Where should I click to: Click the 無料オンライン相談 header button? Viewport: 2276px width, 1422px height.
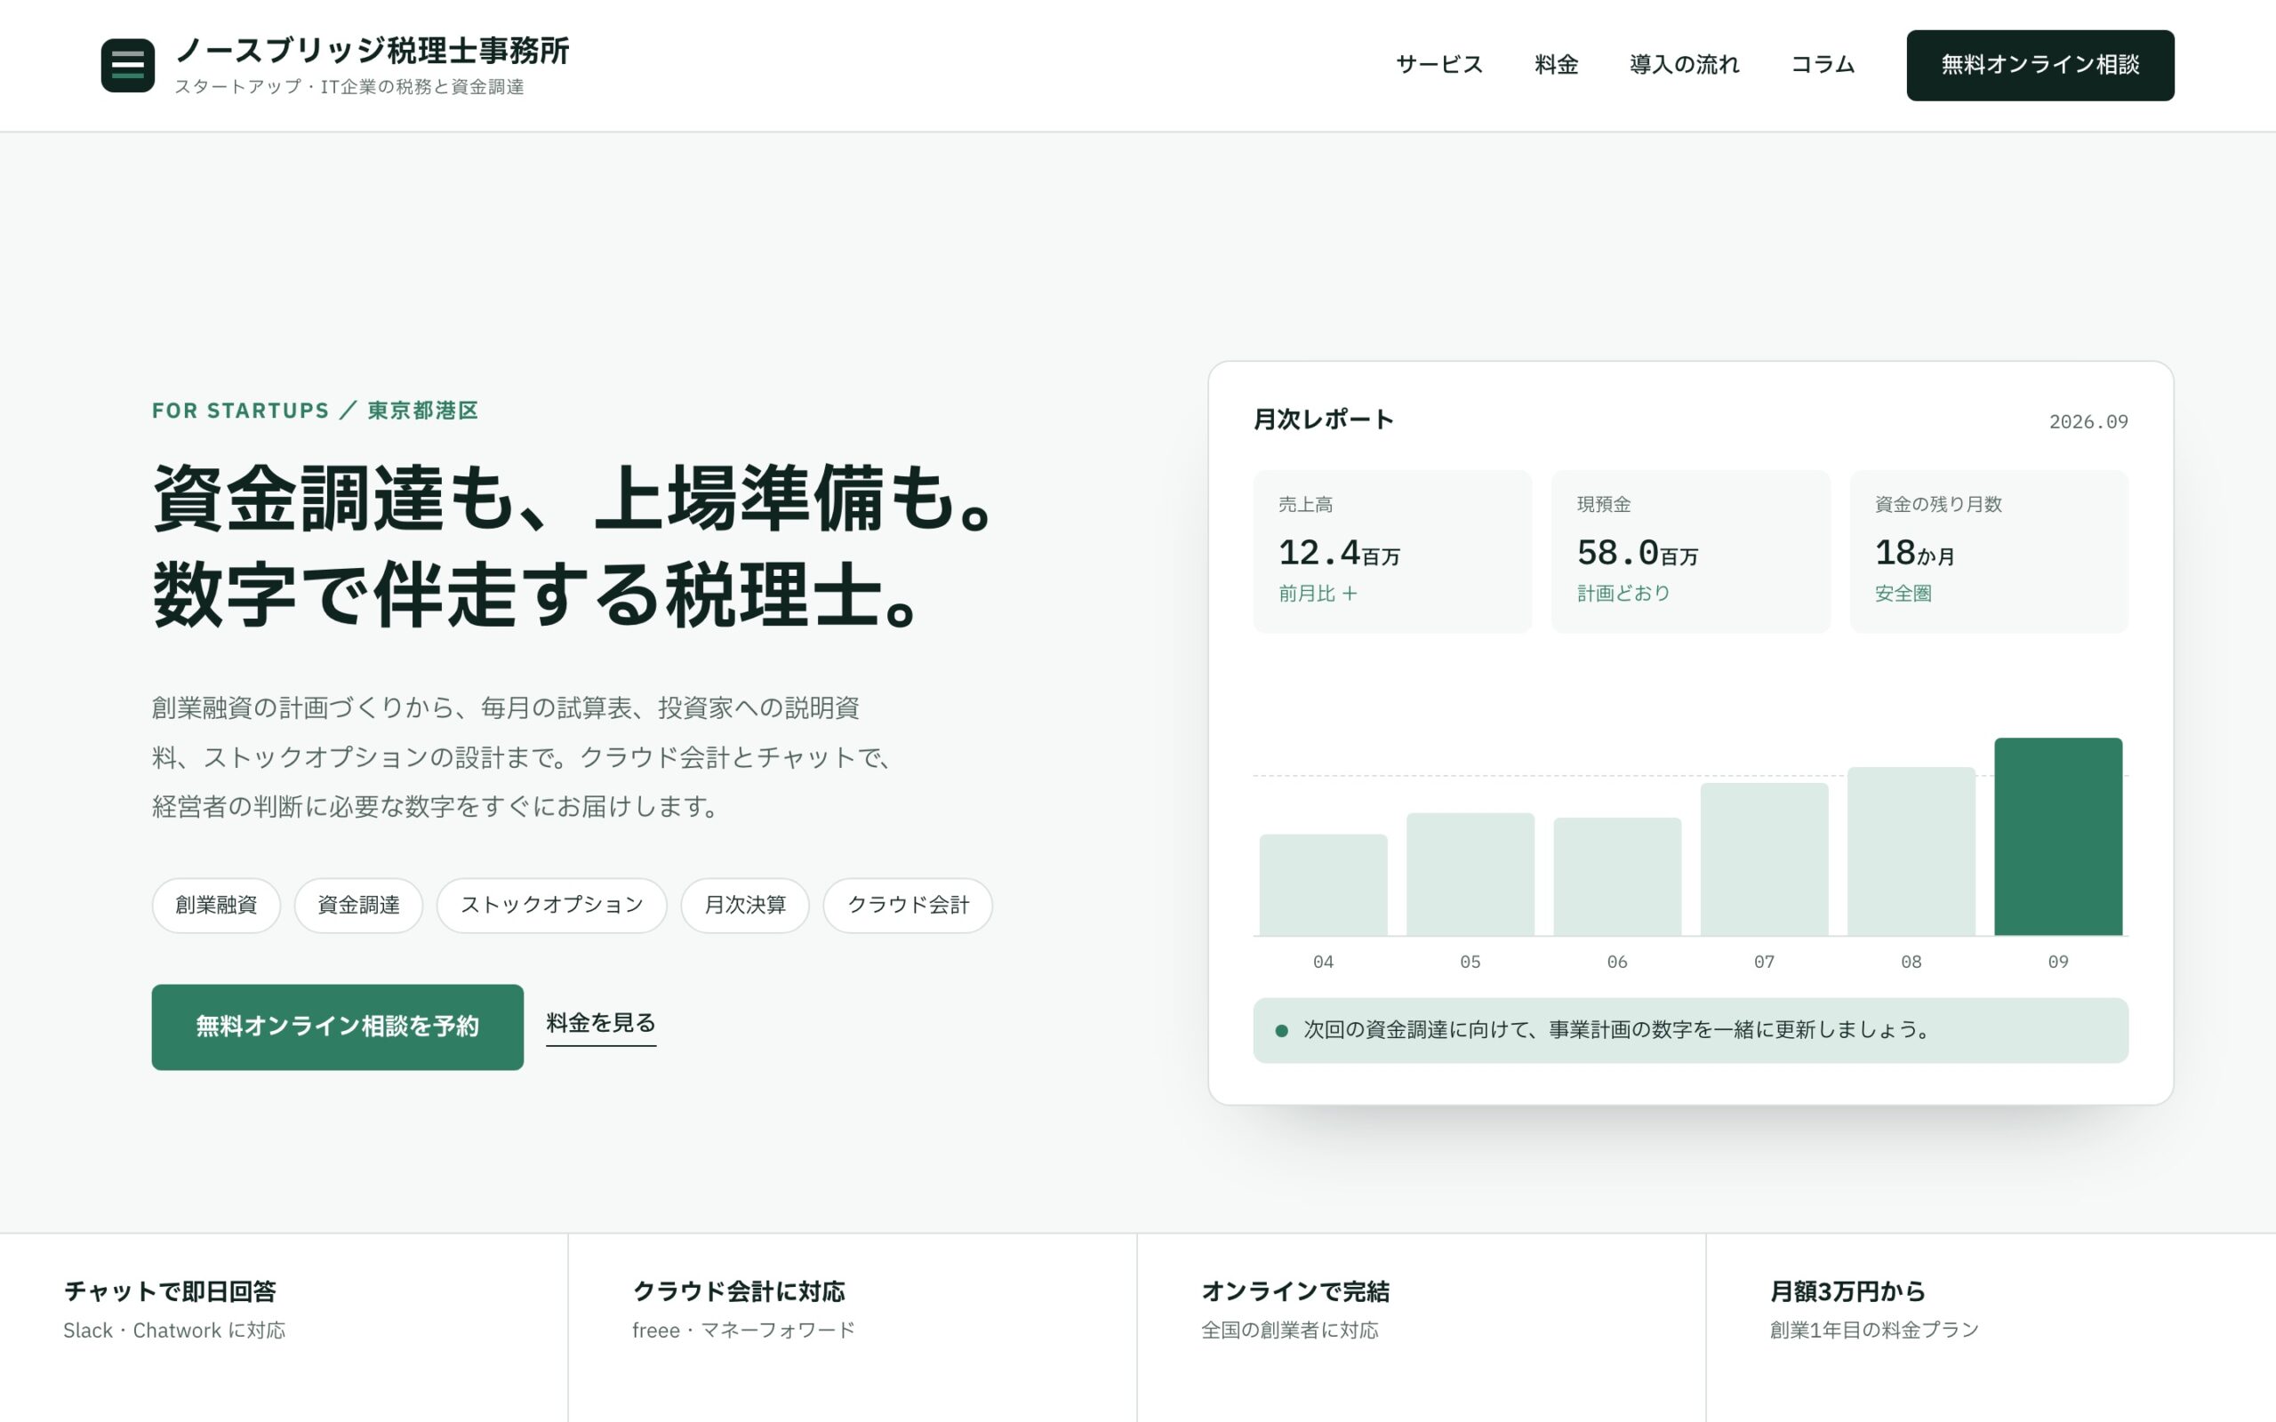(x=2040, y=65)
